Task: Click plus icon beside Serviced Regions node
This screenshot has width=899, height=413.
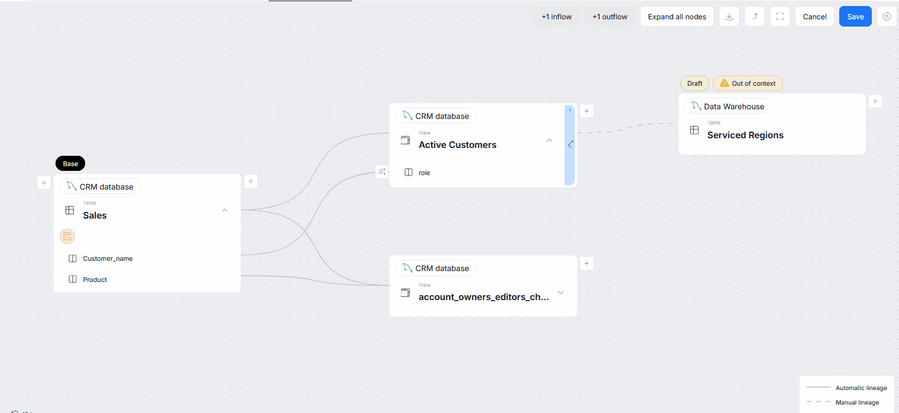Action: tap(875, 101)
